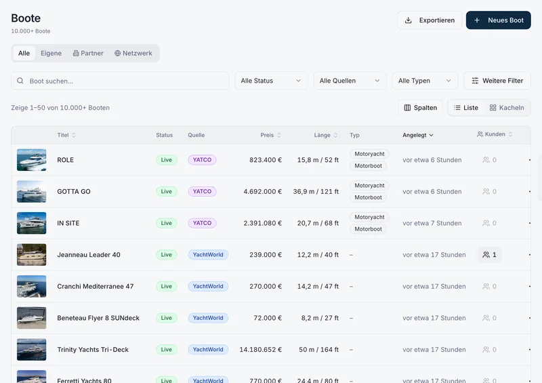
Task: Click the price 4.692.000 €
Action: click(x=262, y=191)
